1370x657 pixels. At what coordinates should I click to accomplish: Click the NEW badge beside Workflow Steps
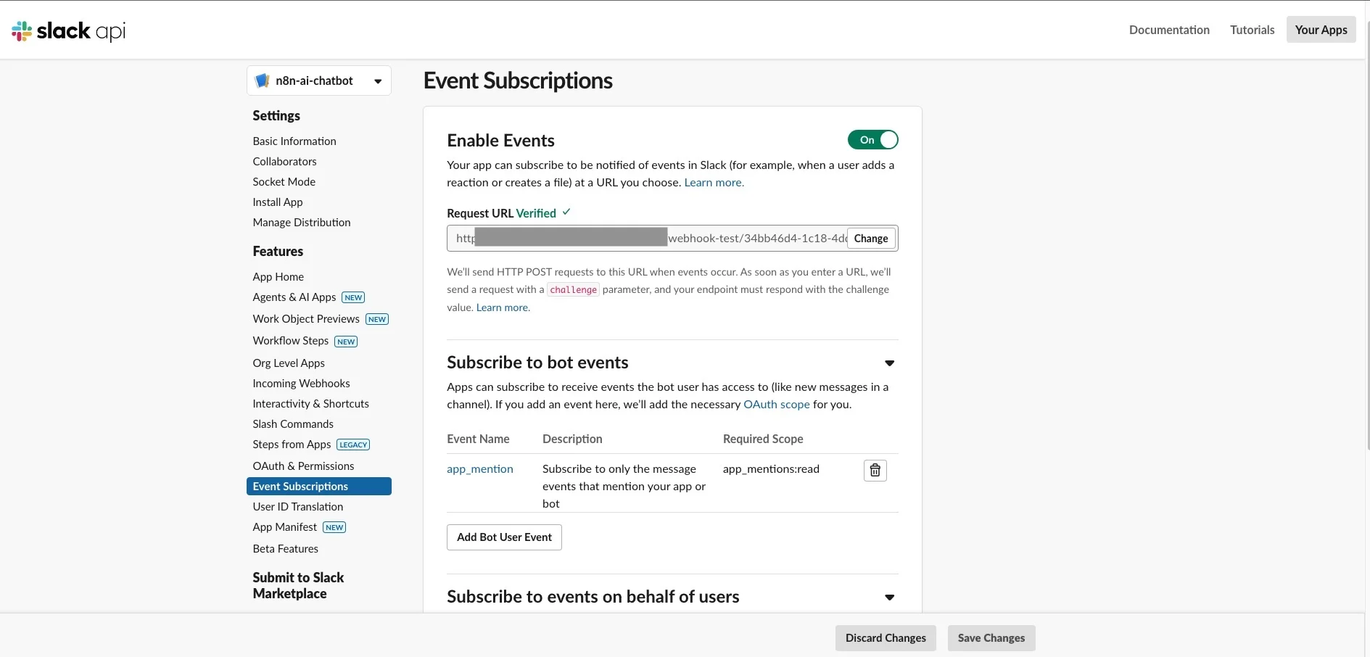(x=346, y=342)
